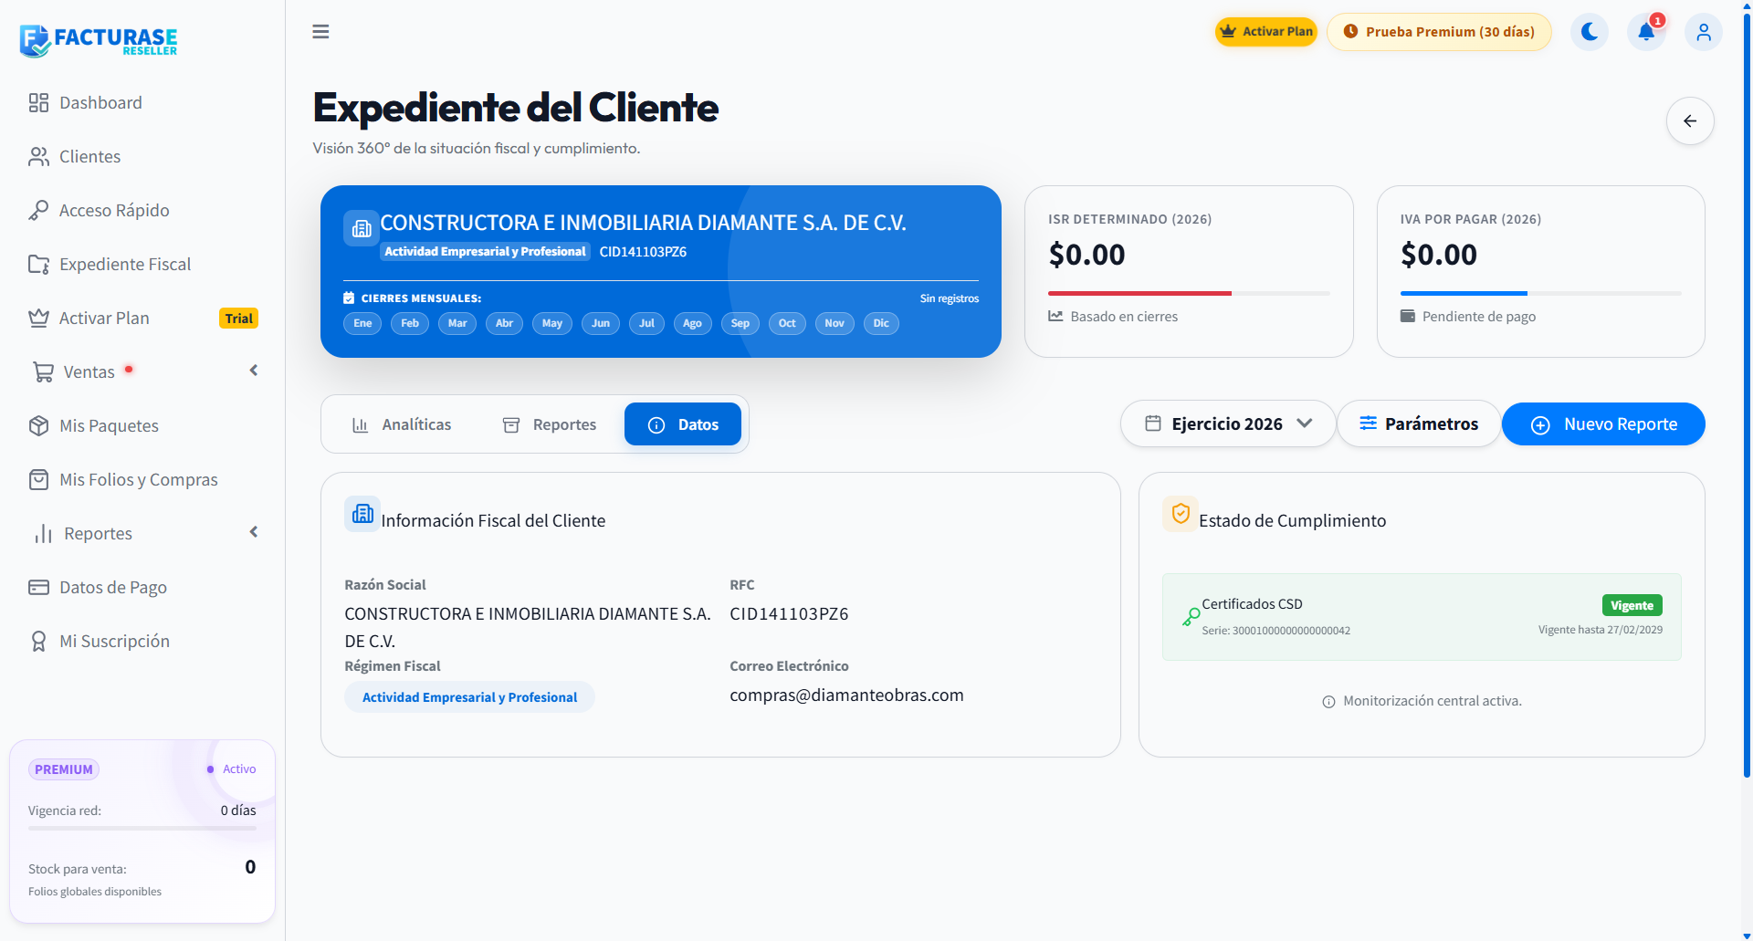1753x941 pixels.
Task: Click the Datos de Pago card icon
Action: (x=38, y=588)
